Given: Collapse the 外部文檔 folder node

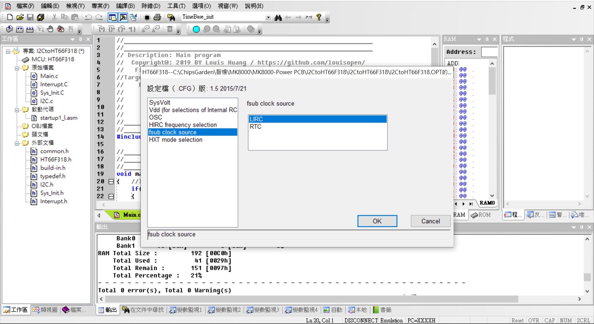Looking at the screenshot, I should tap(17, 143).
